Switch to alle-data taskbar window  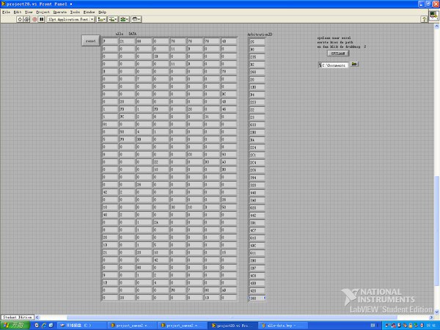[x=277, y=325]
